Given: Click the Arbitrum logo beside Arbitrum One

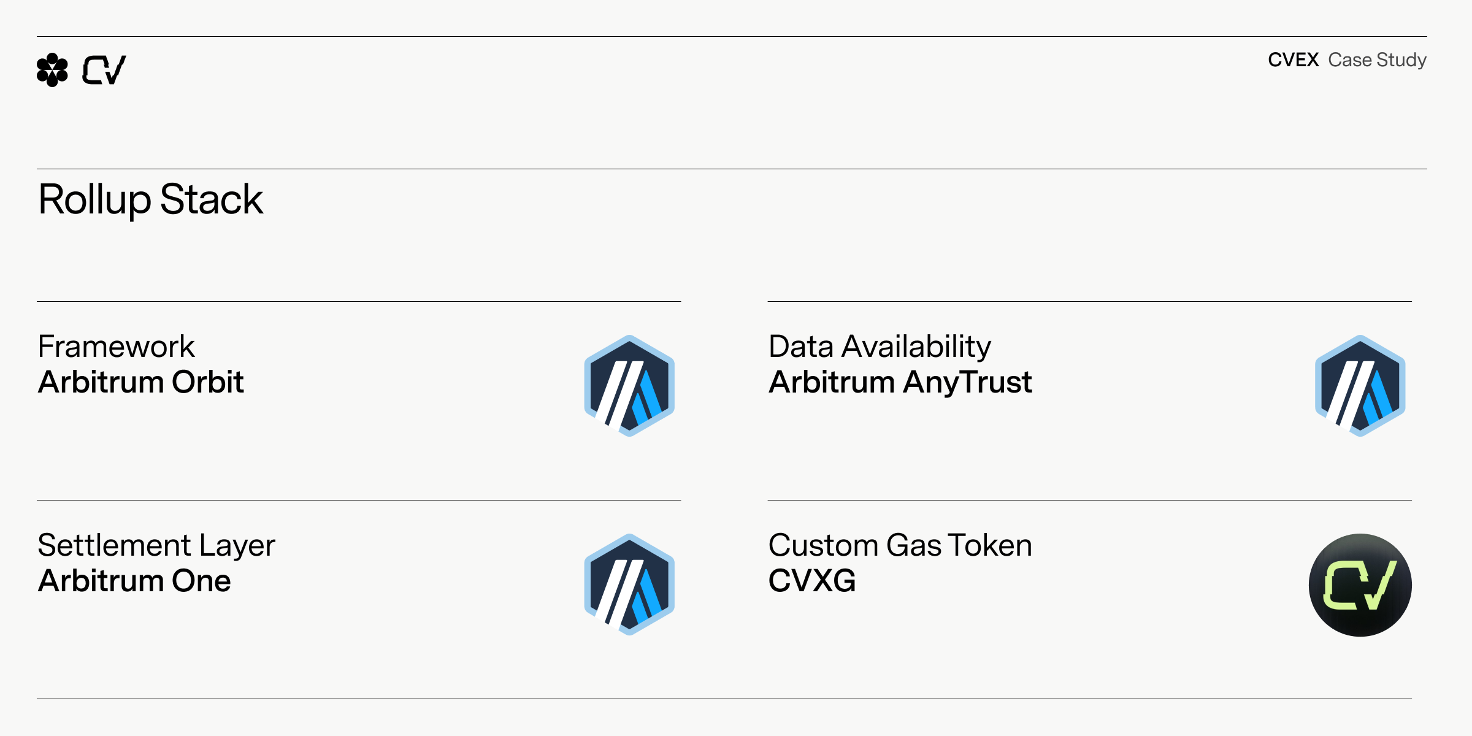Looking at the screenshot, I should point(629,585).
